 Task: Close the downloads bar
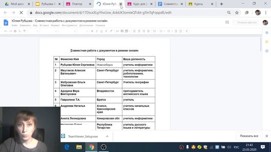(267, 136)
